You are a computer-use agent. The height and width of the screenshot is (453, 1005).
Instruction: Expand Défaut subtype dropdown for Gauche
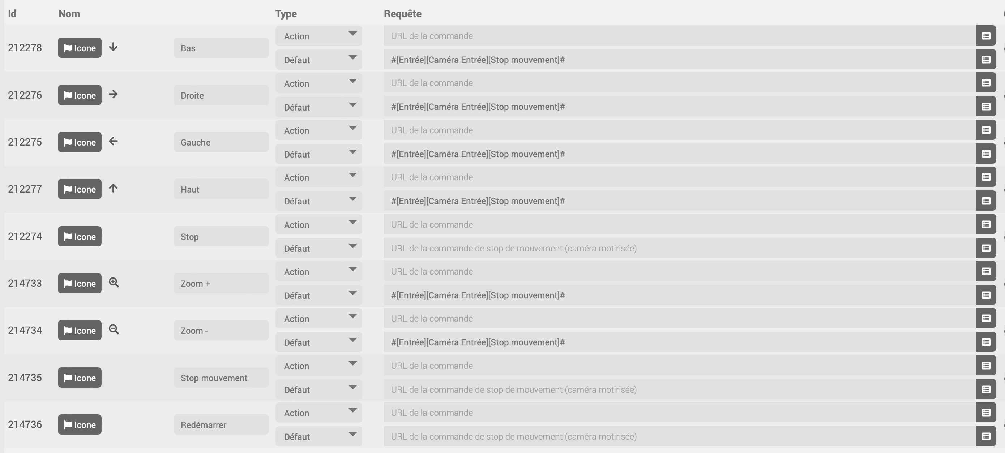pyautogui.click(x=319, y=154)
